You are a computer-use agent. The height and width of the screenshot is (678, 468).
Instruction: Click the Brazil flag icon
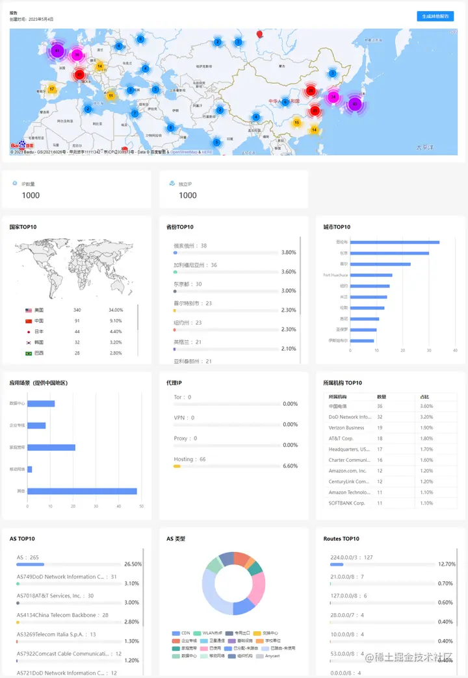[x=29, y=353]
